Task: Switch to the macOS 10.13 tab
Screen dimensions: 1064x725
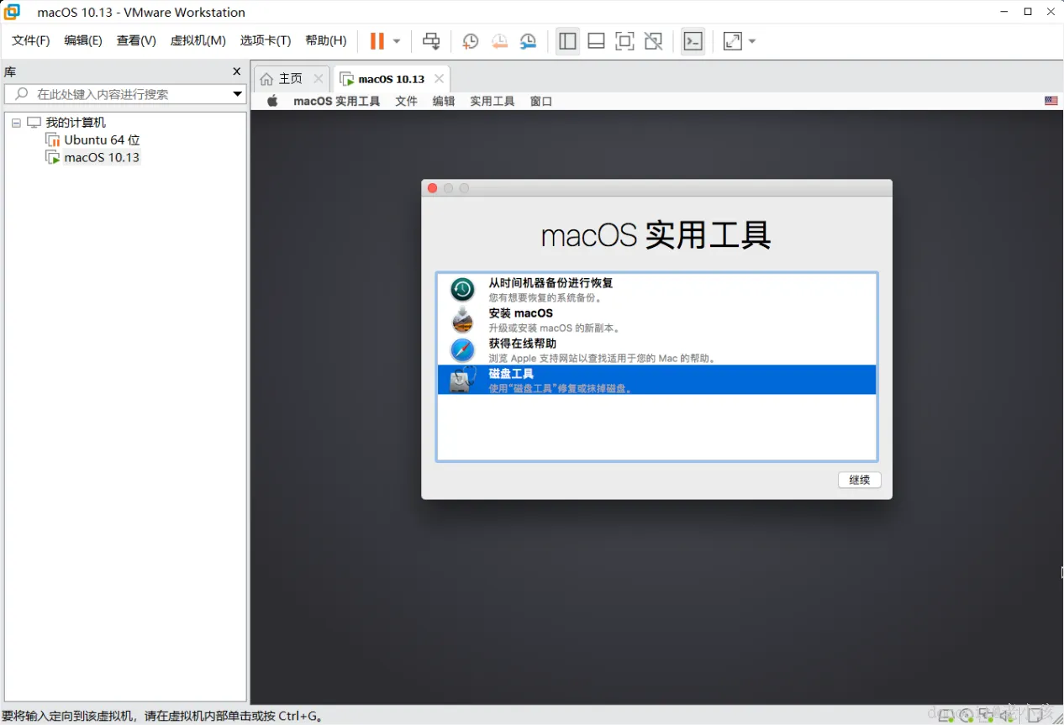Action: coord(392,79)
